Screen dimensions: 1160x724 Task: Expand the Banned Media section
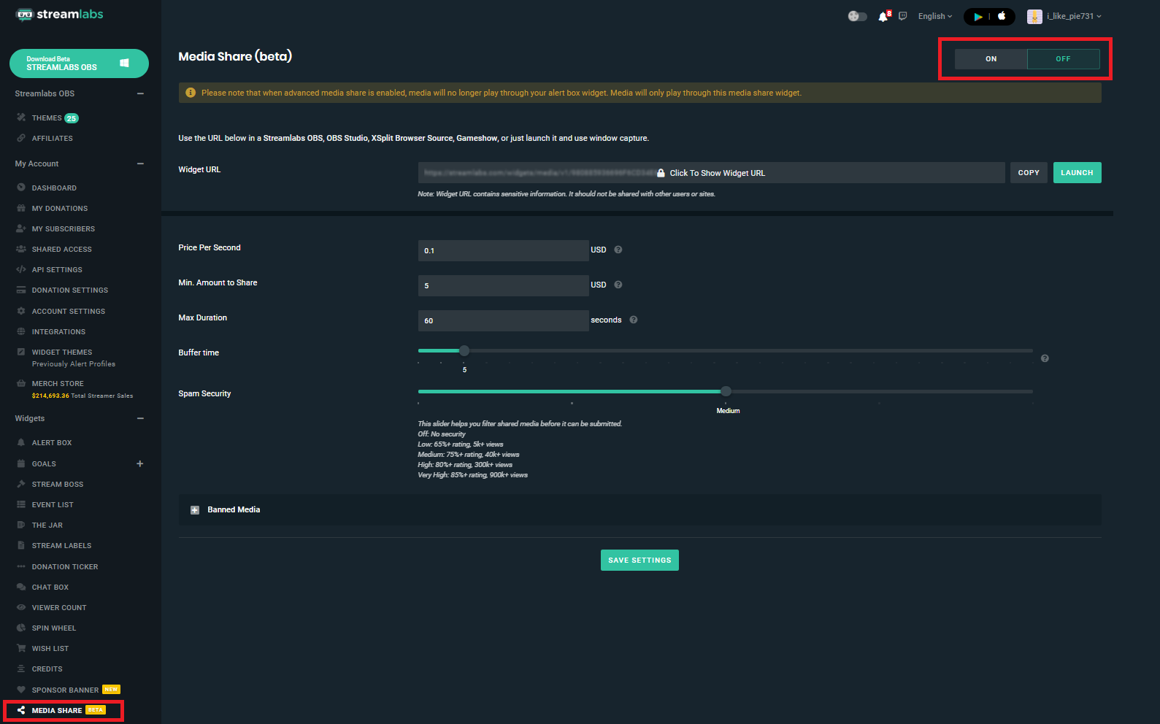(195, 510)
